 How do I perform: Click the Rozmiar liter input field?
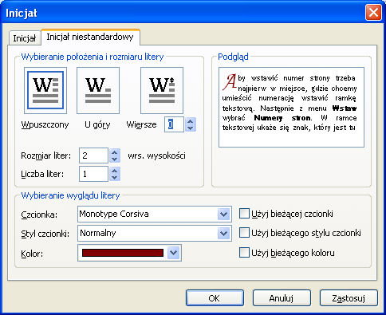pyautogui.click(x=93, y=156)
